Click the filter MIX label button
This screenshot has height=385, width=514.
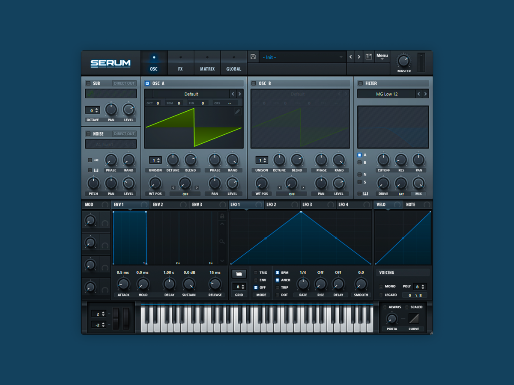click(418, 194)
